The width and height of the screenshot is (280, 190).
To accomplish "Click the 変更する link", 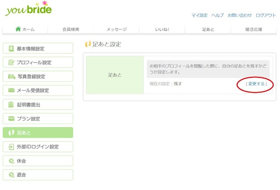I will pos(256,84).
